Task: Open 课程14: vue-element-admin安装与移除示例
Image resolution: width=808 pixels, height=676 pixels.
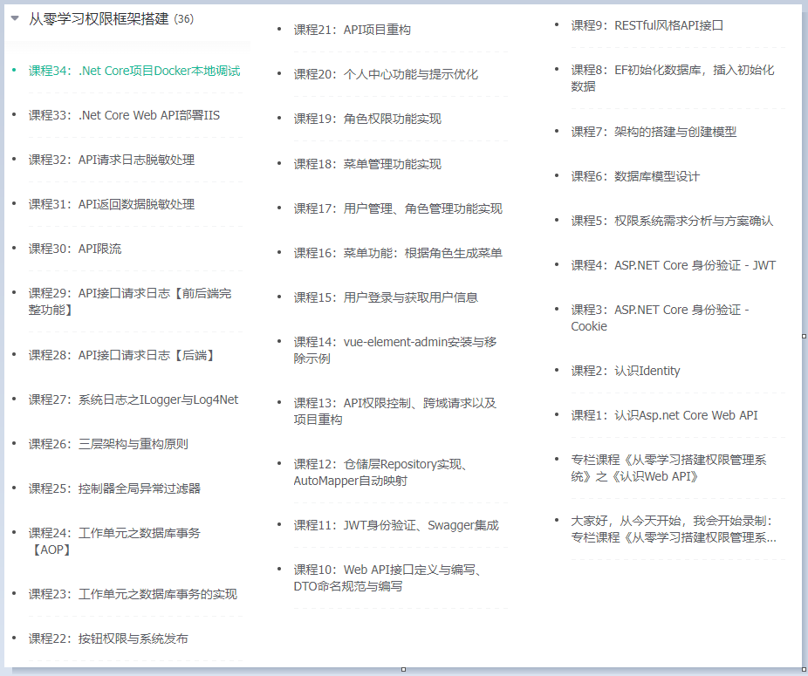Action: point(395,350)
